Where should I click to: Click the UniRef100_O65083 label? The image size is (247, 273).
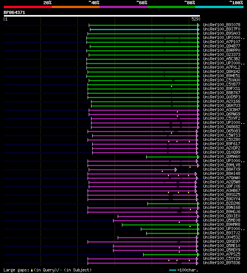(x=222, y=131)
